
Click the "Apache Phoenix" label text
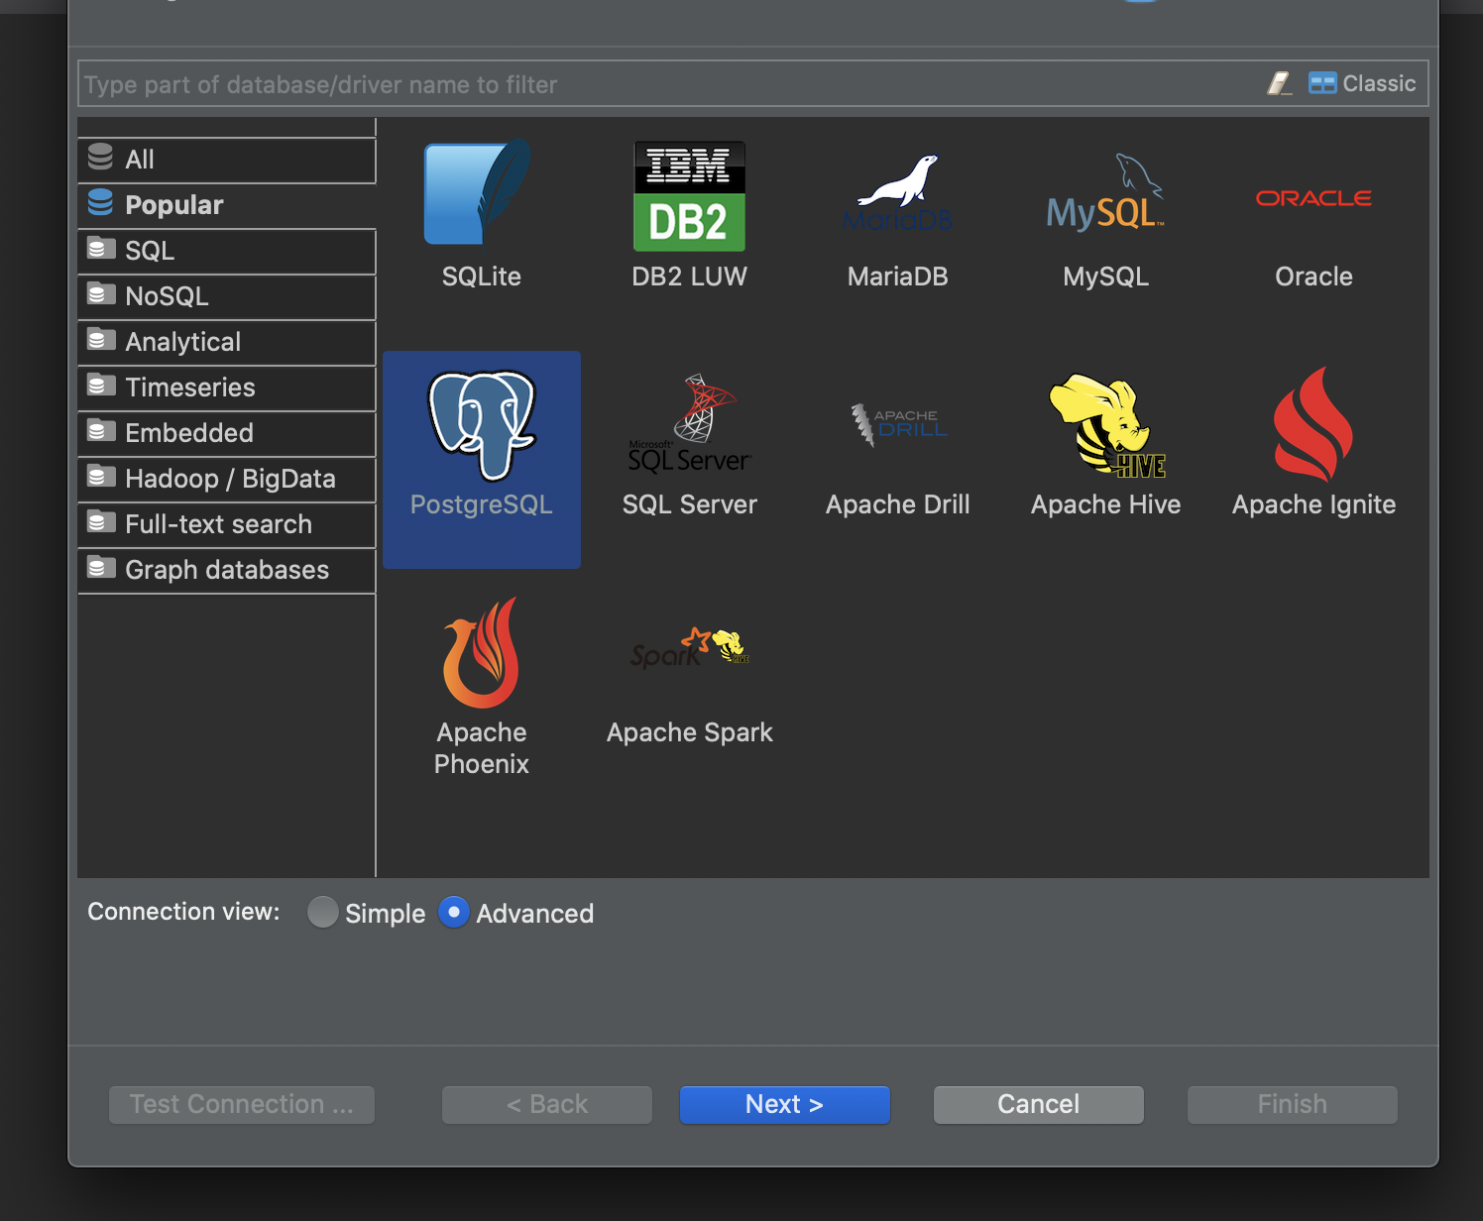482,748
